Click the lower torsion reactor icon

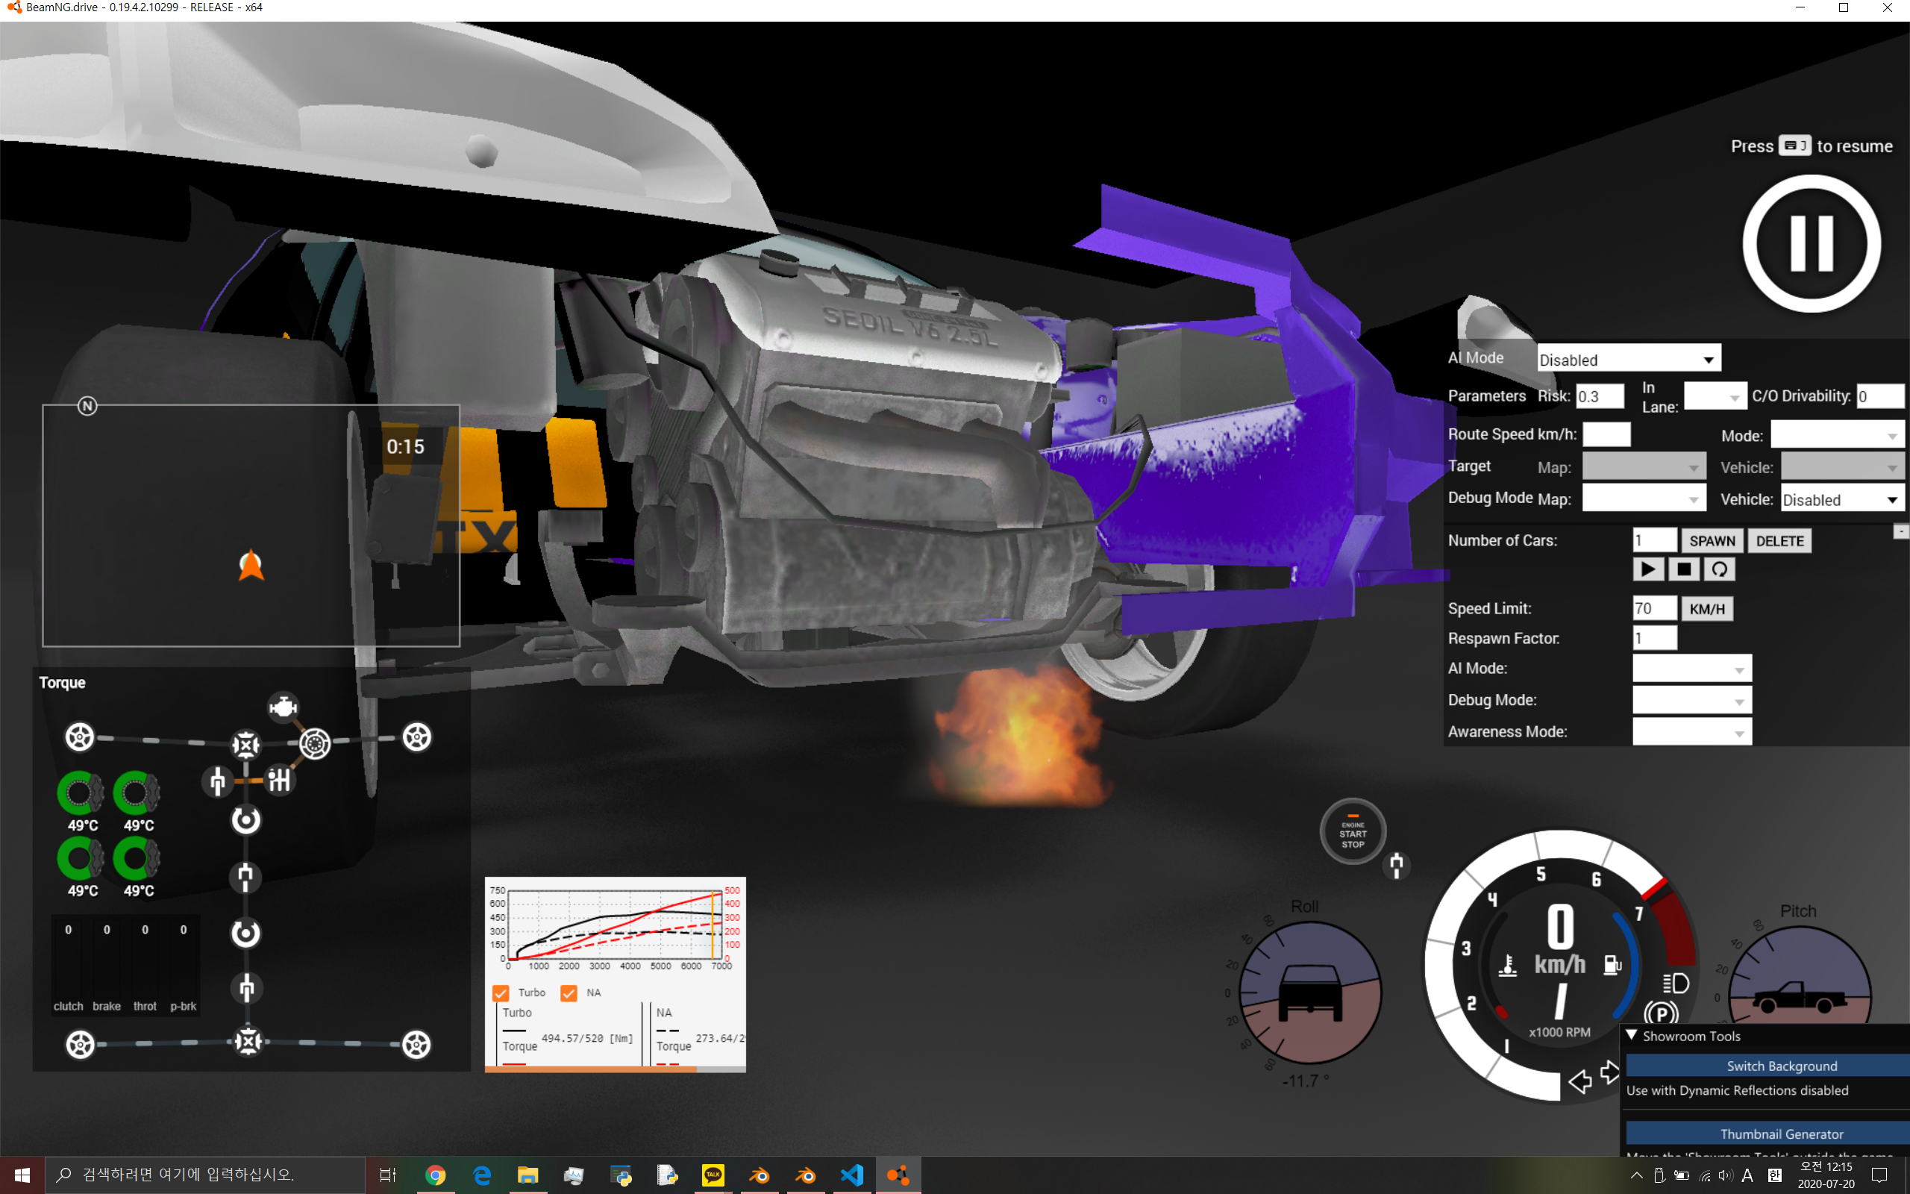pos(245,934)
